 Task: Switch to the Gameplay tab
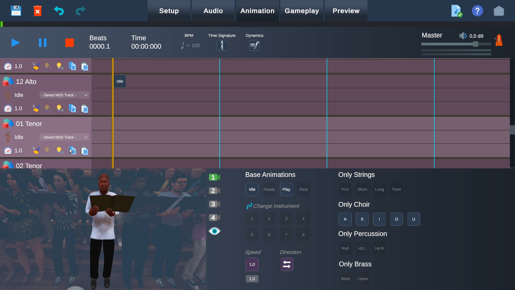pyautogui.click(x=302, y=11)
